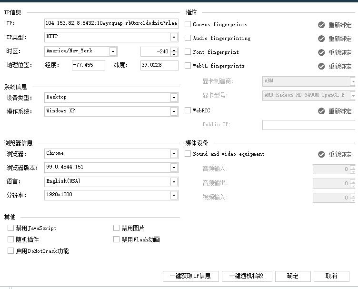Screen dimensions: 358x289
Task: Click 一键随机指纹 button
Action: tap(247, 276)
